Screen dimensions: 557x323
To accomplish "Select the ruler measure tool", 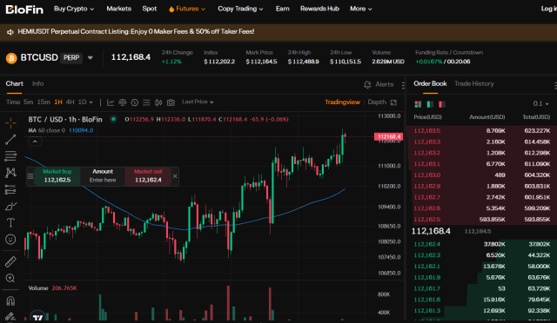I will pos(10,261).
